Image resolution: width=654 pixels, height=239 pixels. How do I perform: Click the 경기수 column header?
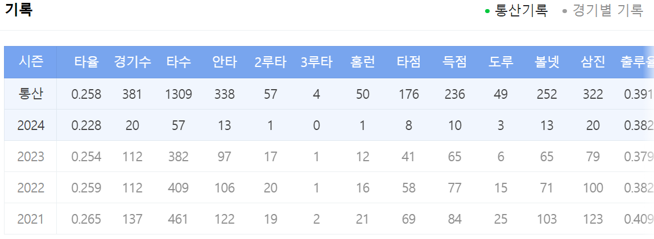click(x=132, y=62)
